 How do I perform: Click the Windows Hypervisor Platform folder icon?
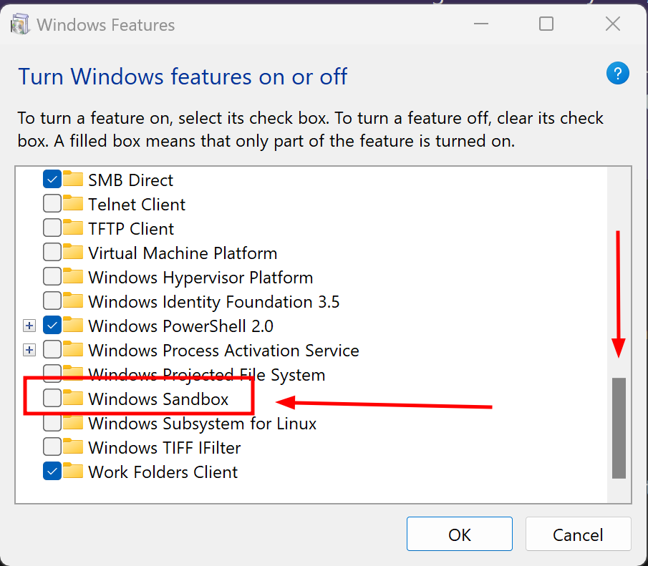73,276
